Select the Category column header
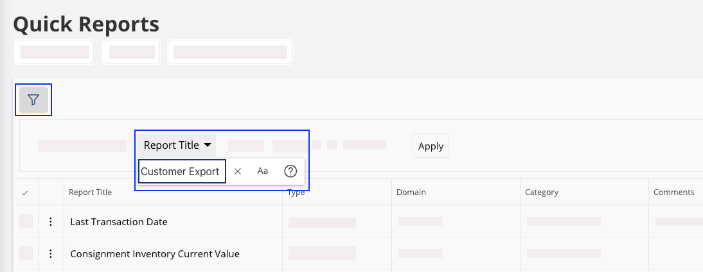 (x=541, y=192)
